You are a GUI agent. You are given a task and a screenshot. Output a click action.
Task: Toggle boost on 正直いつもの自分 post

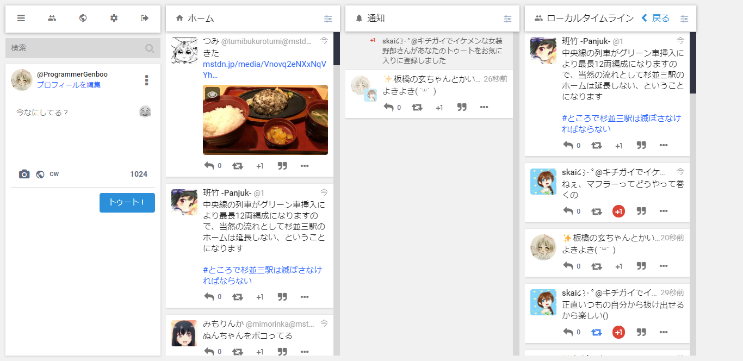point(597,332)
